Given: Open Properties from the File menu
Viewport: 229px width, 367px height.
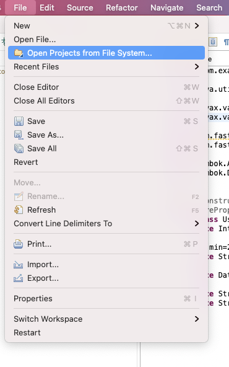Looking at the screenshot, I should pos(106,299).
